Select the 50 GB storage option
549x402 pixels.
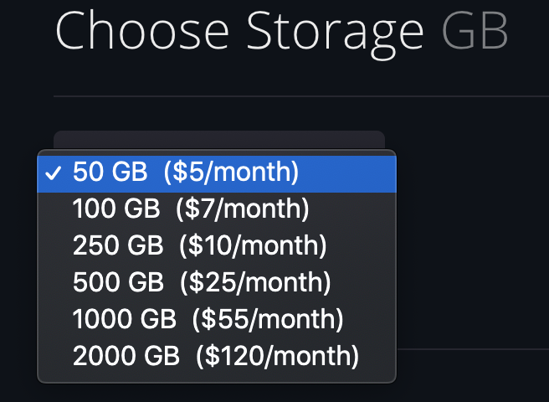[186, 173]
